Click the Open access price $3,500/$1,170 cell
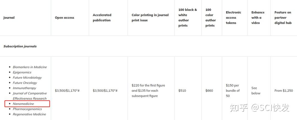The height and width of the screenshot is (120, 297). (67, 91)
